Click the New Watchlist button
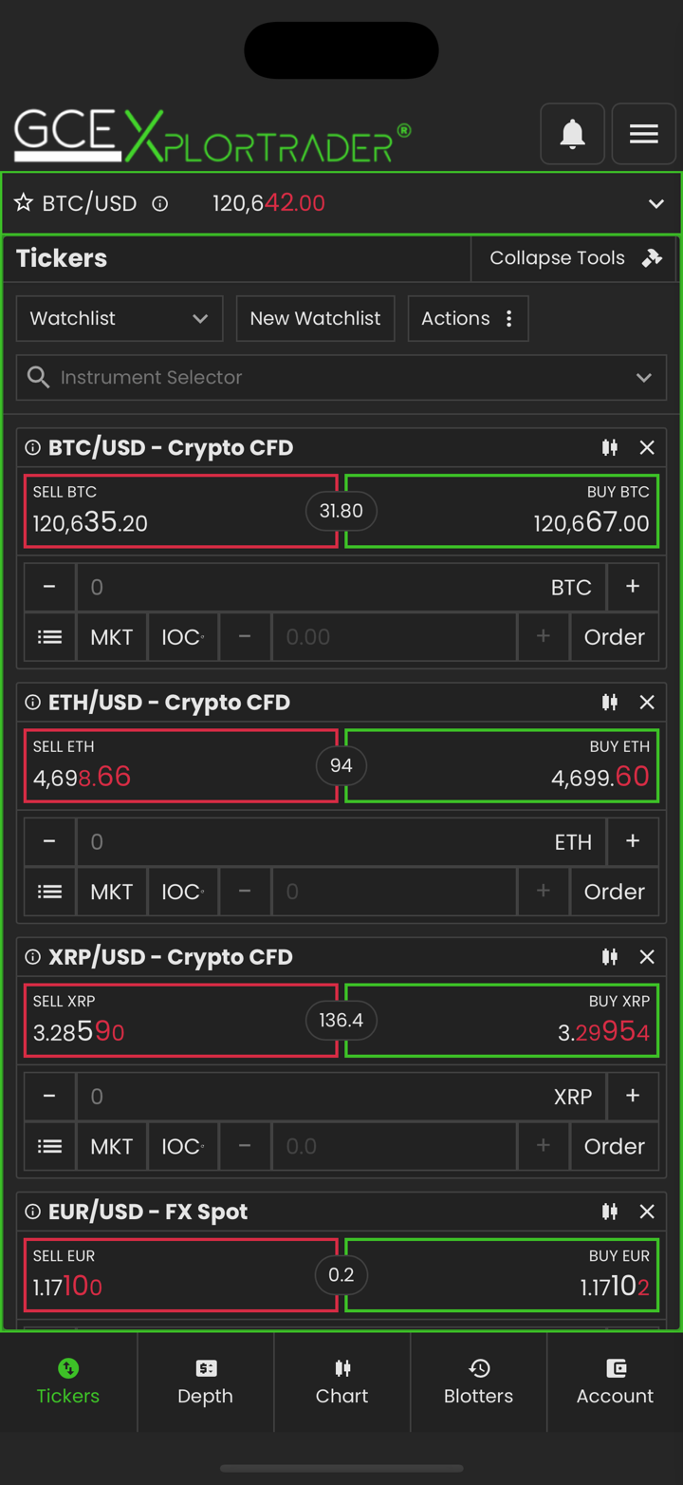 pyautogui.click(x=315, y=318)
